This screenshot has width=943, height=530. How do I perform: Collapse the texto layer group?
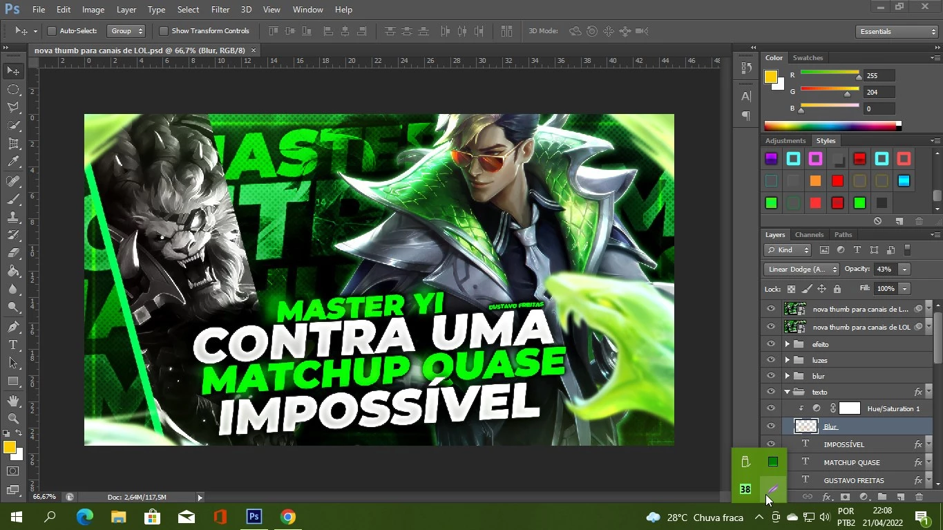tap(787, 392)
